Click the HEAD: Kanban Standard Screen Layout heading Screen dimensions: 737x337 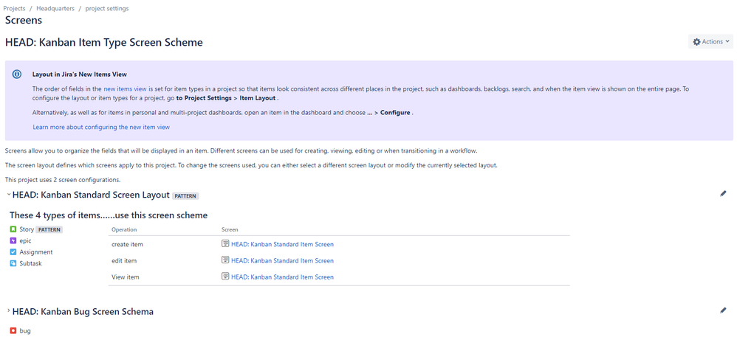point(91,195)
